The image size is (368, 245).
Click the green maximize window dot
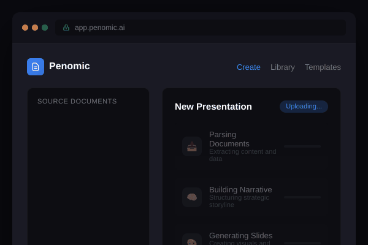(x=45, y=28)
